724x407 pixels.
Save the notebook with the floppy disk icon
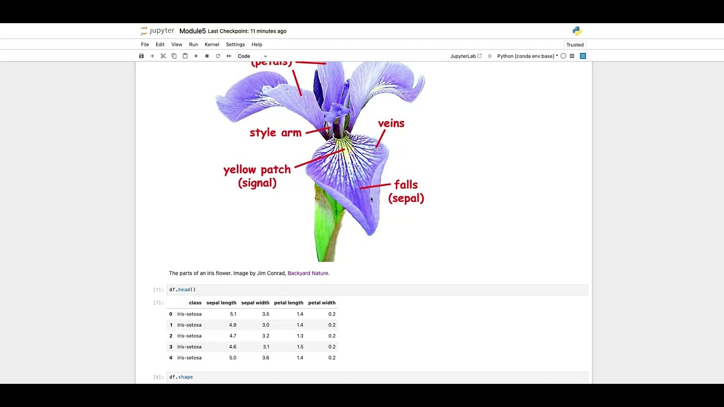point(141,56)
